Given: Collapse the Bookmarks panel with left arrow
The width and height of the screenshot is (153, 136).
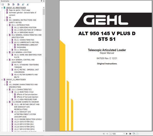Looking at the screenshot, I should pos(44,1).
